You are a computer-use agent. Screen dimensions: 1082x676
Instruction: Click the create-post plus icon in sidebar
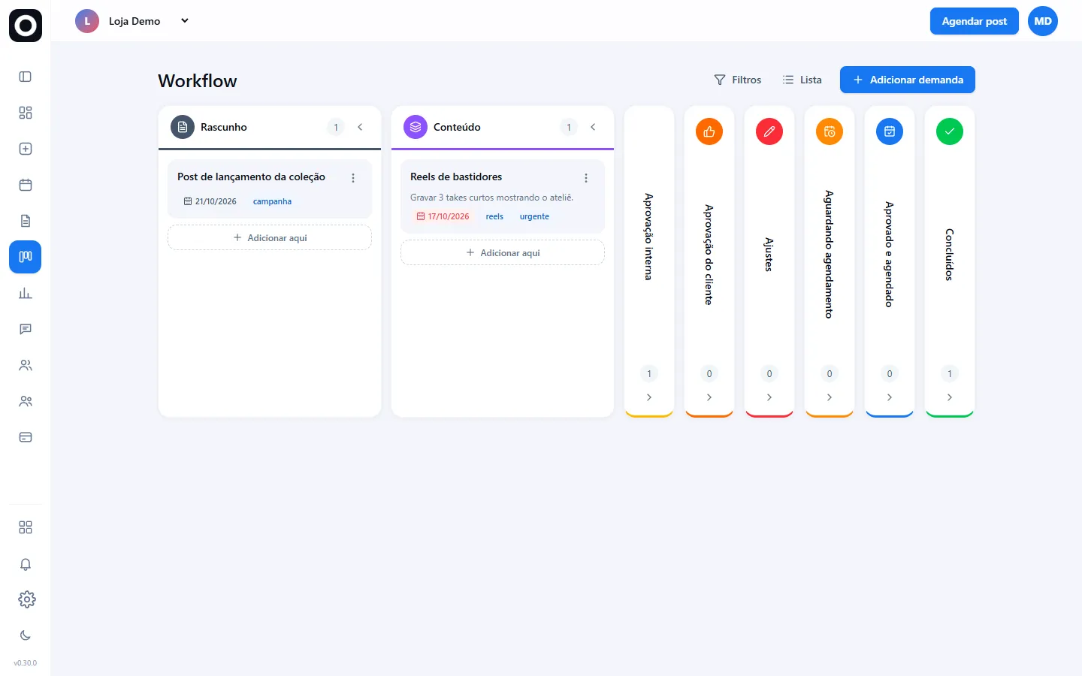coord(26,149)
